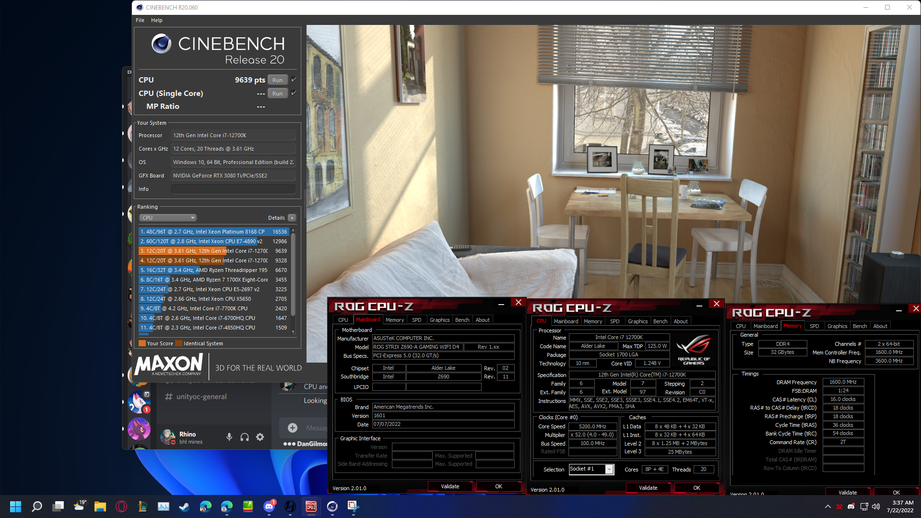The height and width of the screenshot is (518, 921).
Task: Open the black circular H app in the taskbar
Action: tap(290, 506)
